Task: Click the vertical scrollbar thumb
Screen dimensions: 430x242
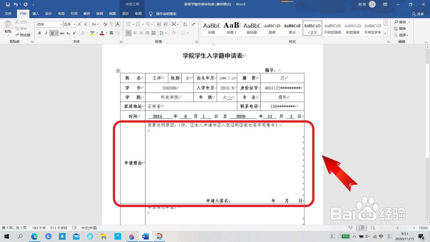Action: point(428,111)
